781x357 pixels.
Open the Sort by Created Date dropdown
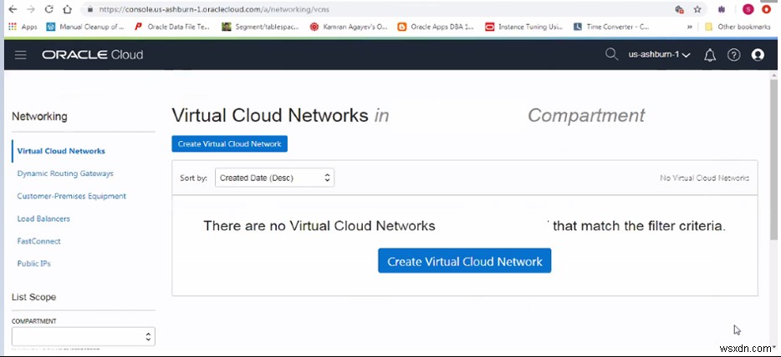(x=274, y=178)
